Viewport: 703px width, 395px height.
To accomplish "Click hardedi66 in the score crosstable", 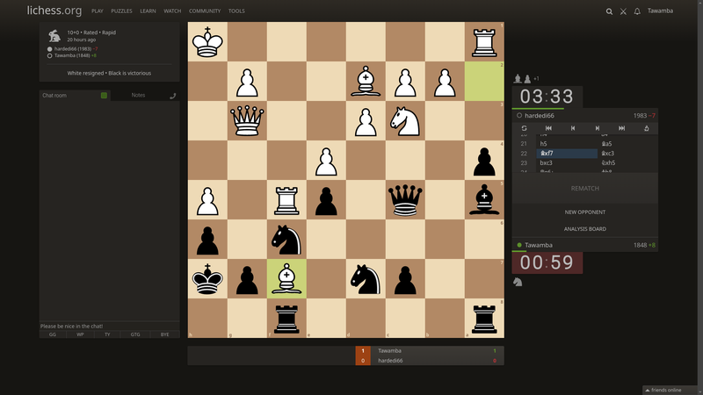I will (390, 361).
